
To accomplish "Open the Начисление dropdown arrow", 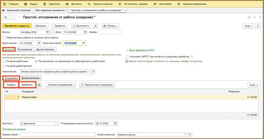I will pyautogui.click(x=89, y=72).
